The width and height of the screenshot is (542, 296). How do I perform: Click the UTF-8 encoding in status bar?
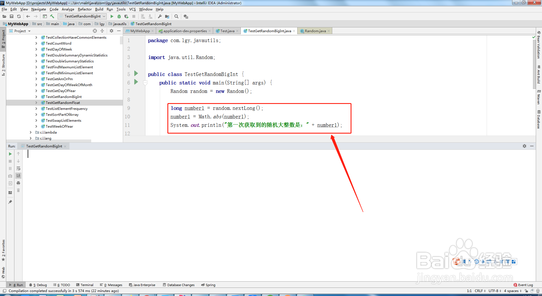coord(495,291)
